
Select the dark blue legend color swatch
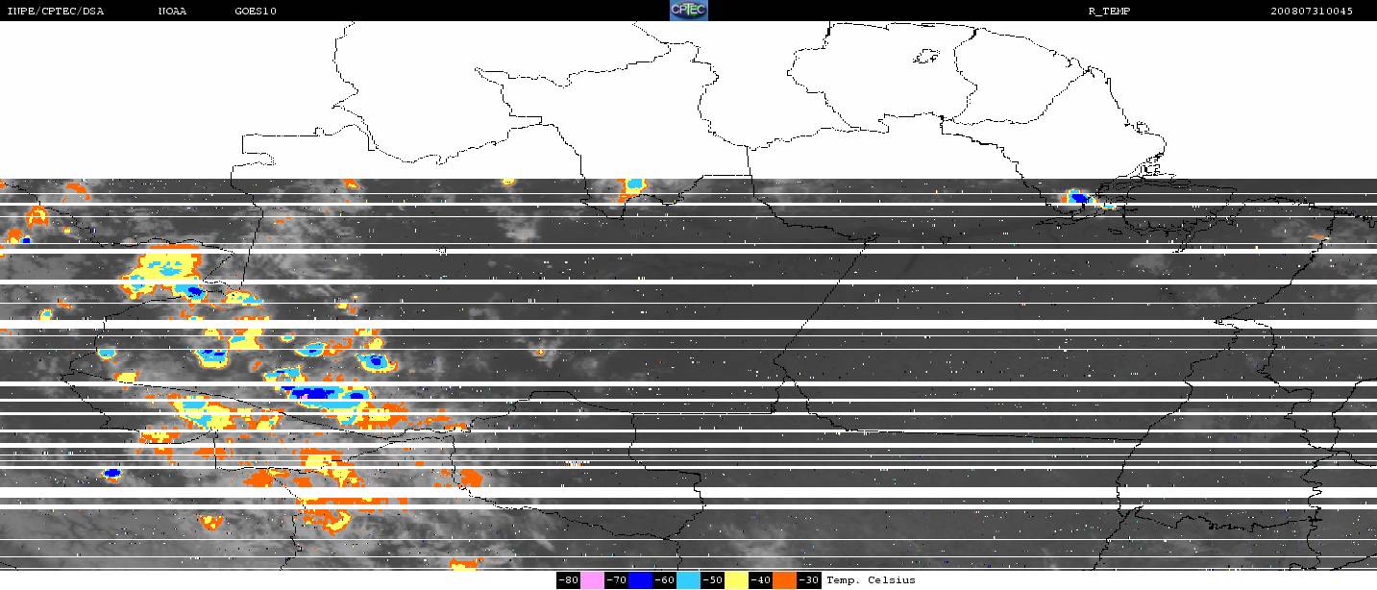641,580
